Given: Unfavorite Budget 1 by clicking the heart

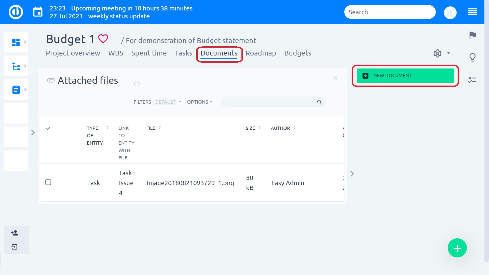Looking at the screenshot, I should [x=103, y=39].
